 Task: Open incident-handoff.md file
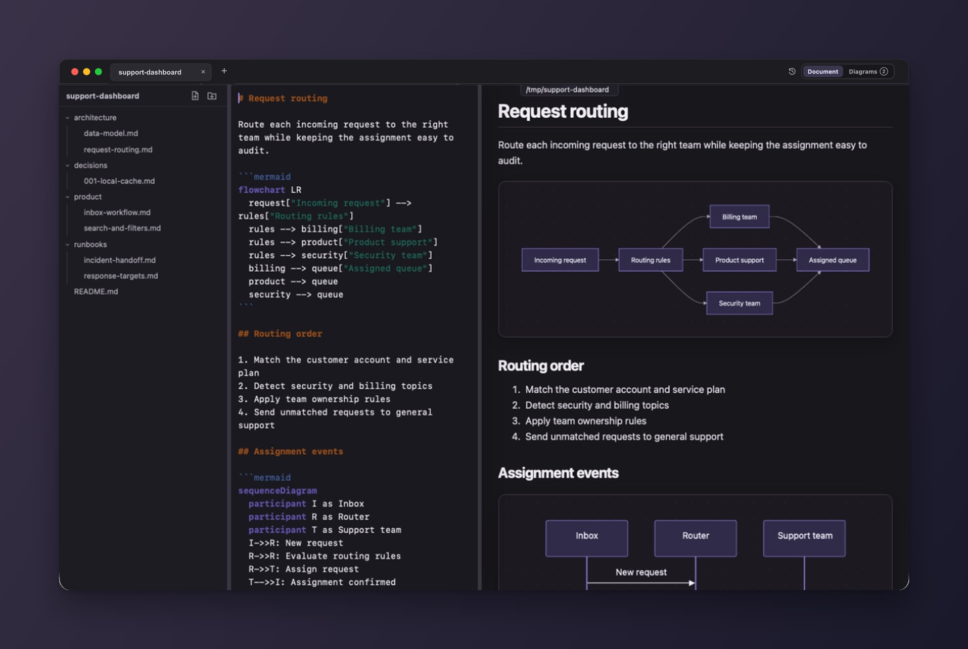click(x=120, y=260)
